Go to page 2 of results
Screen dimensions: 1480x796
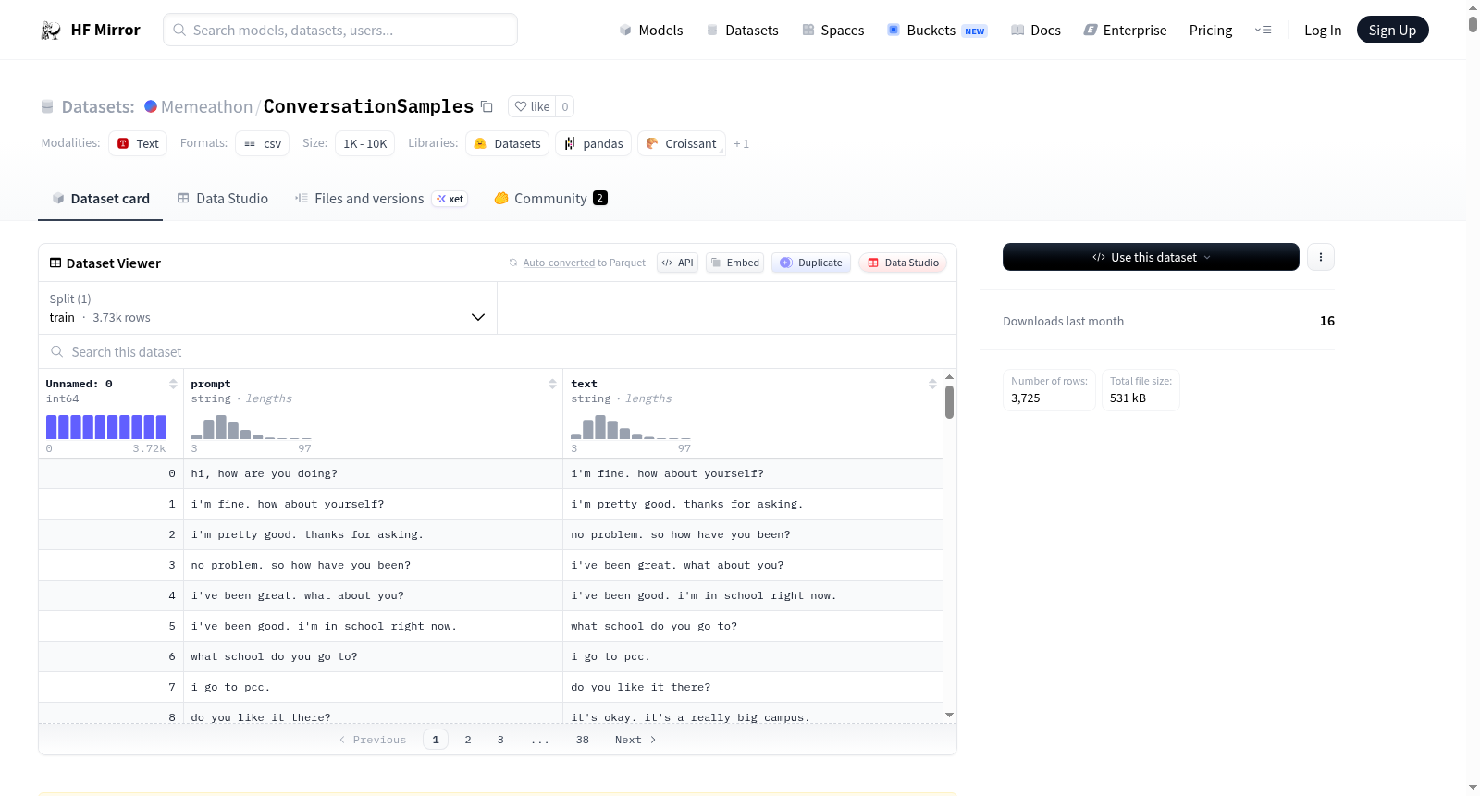[468, 740]
